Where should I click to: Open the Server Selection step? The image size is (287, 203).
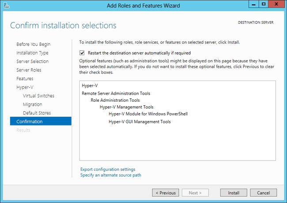32,61
